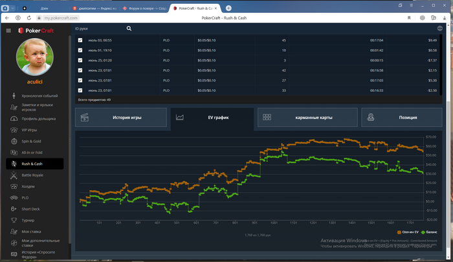Open All-In or Fold section
This screenshot has width=453, height=262.
[x=35, y=153]
